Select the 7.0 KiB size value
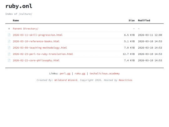The image size is (169, 127). coord(129,48)
